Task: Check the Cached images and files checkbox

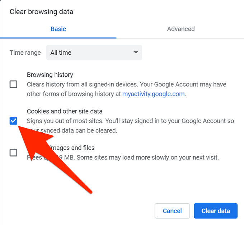Action: tap(13, 153)
